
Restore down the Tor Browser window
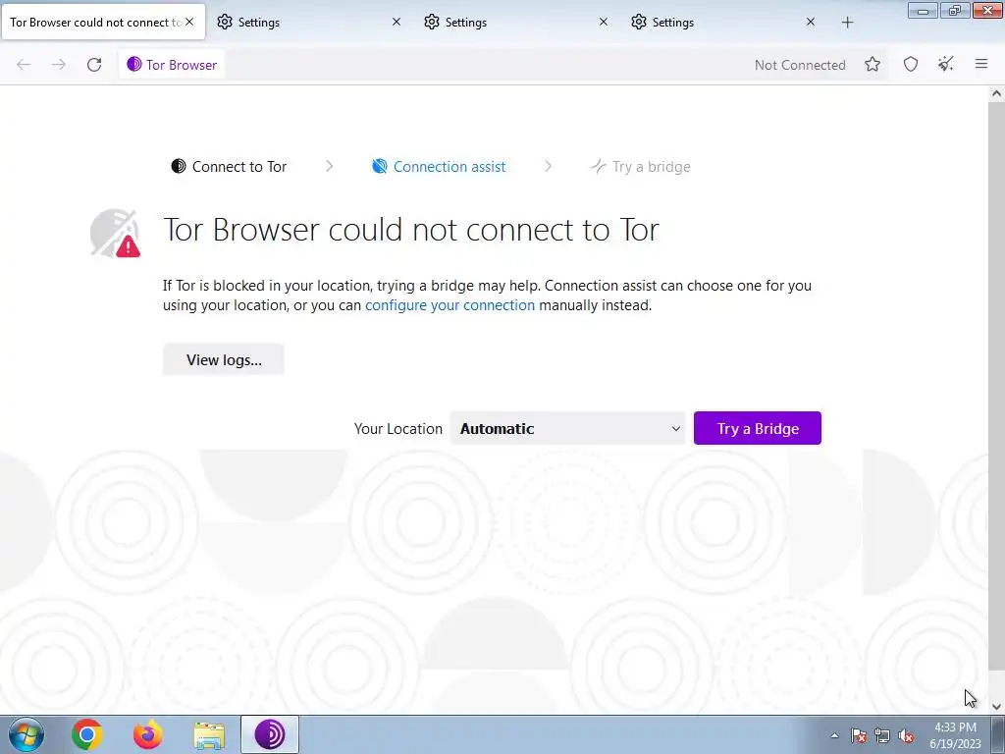click(955, 10)
